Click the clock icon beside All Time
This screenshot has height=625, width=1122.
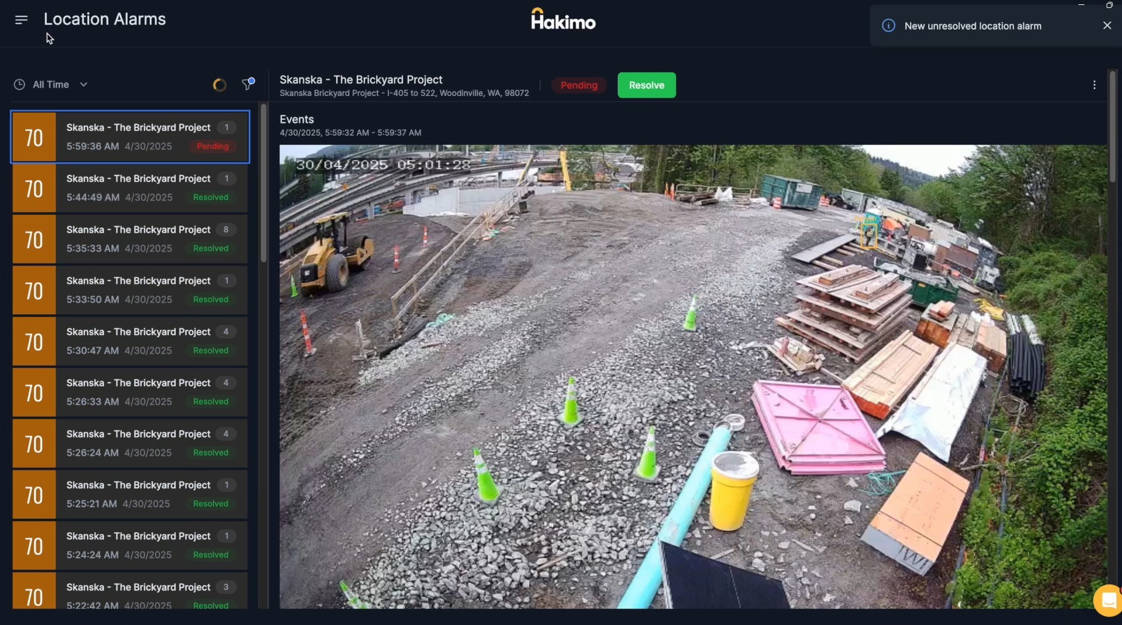point(20,84)
